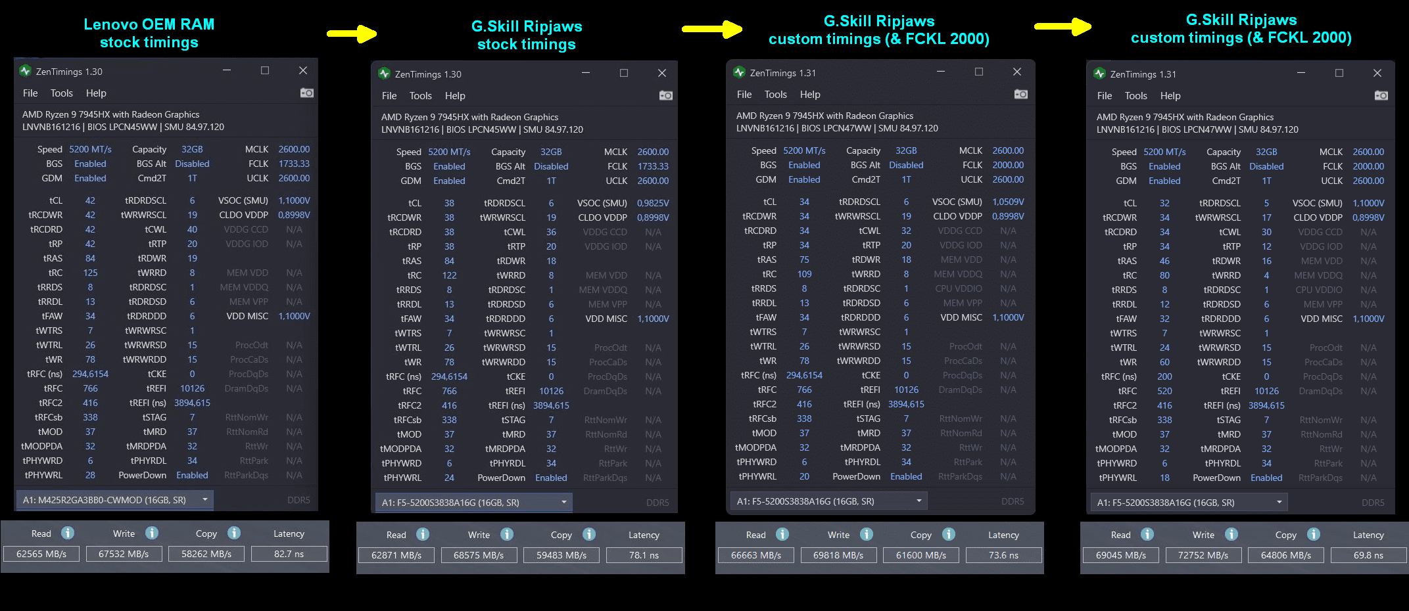The image size is (1409, 611).
Task: Click Read info icon showing 62565 MB/s
Action: pos(68,533)
